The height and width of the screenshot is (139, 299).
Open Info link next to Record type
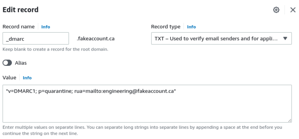click(191, 27)
